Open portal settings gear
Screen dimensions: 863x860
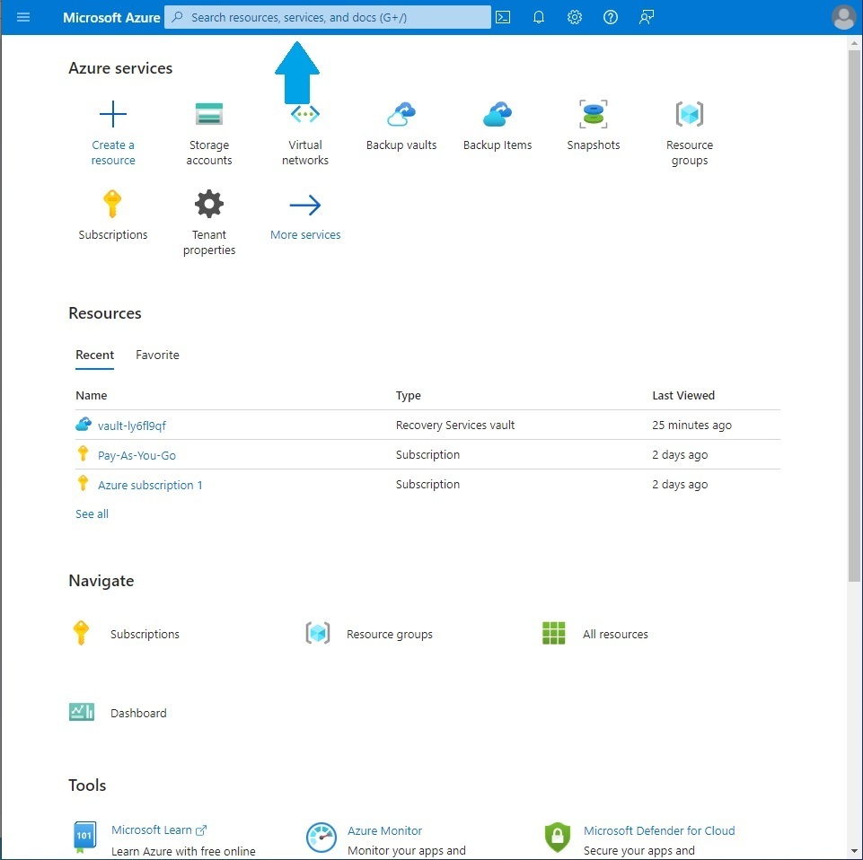(574, 17)
